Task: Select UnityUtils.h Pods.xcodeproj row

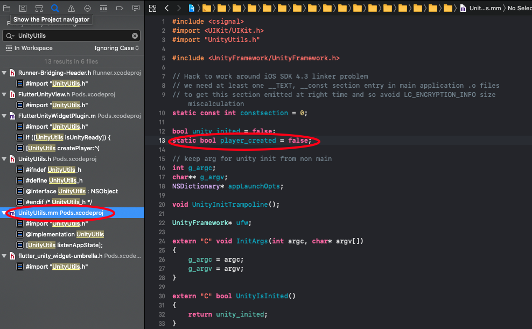Action: pyautogui.click(x=72, y=159)
